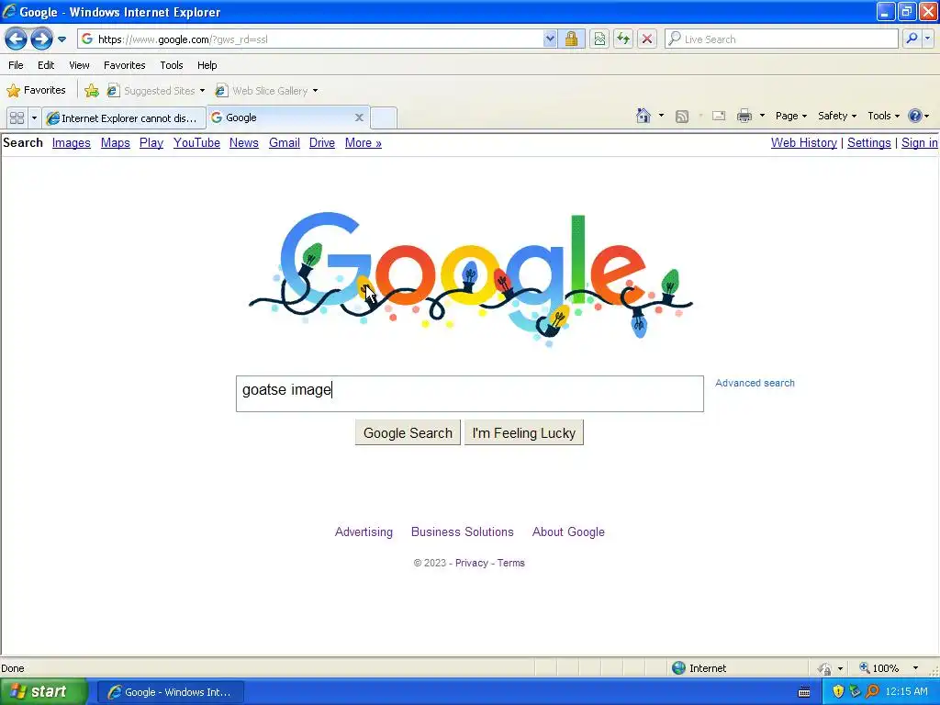Click the Google Search button
940x705 pixels.
408,433
